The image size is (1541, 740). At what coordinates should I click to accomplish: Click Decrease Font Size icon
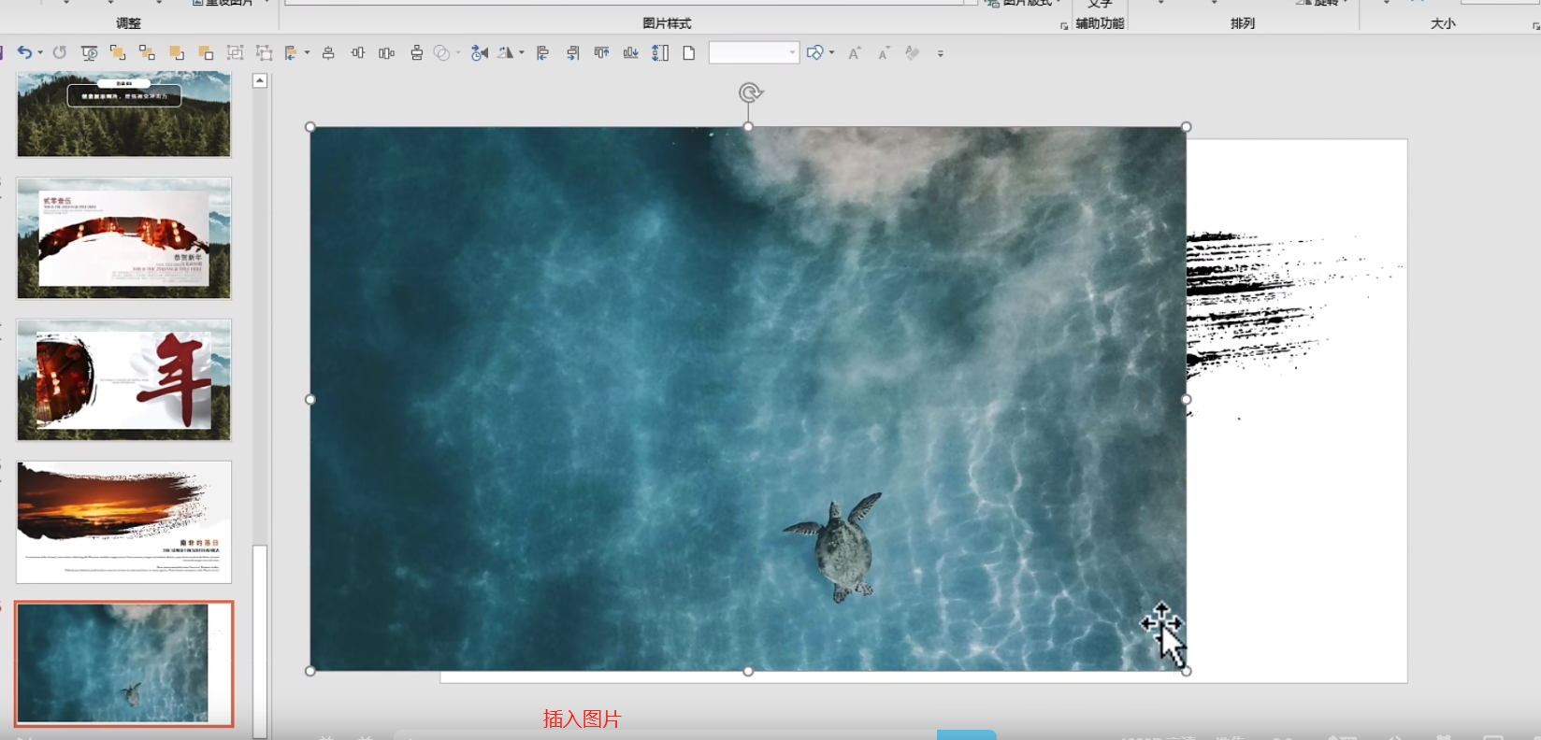tap(884, 53)
